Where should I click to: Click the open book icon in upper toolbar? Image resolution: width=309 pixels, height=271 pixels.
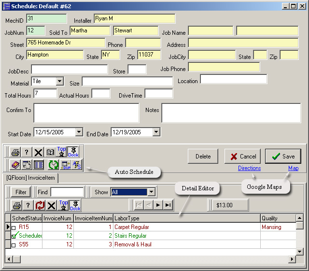point(50,152)
